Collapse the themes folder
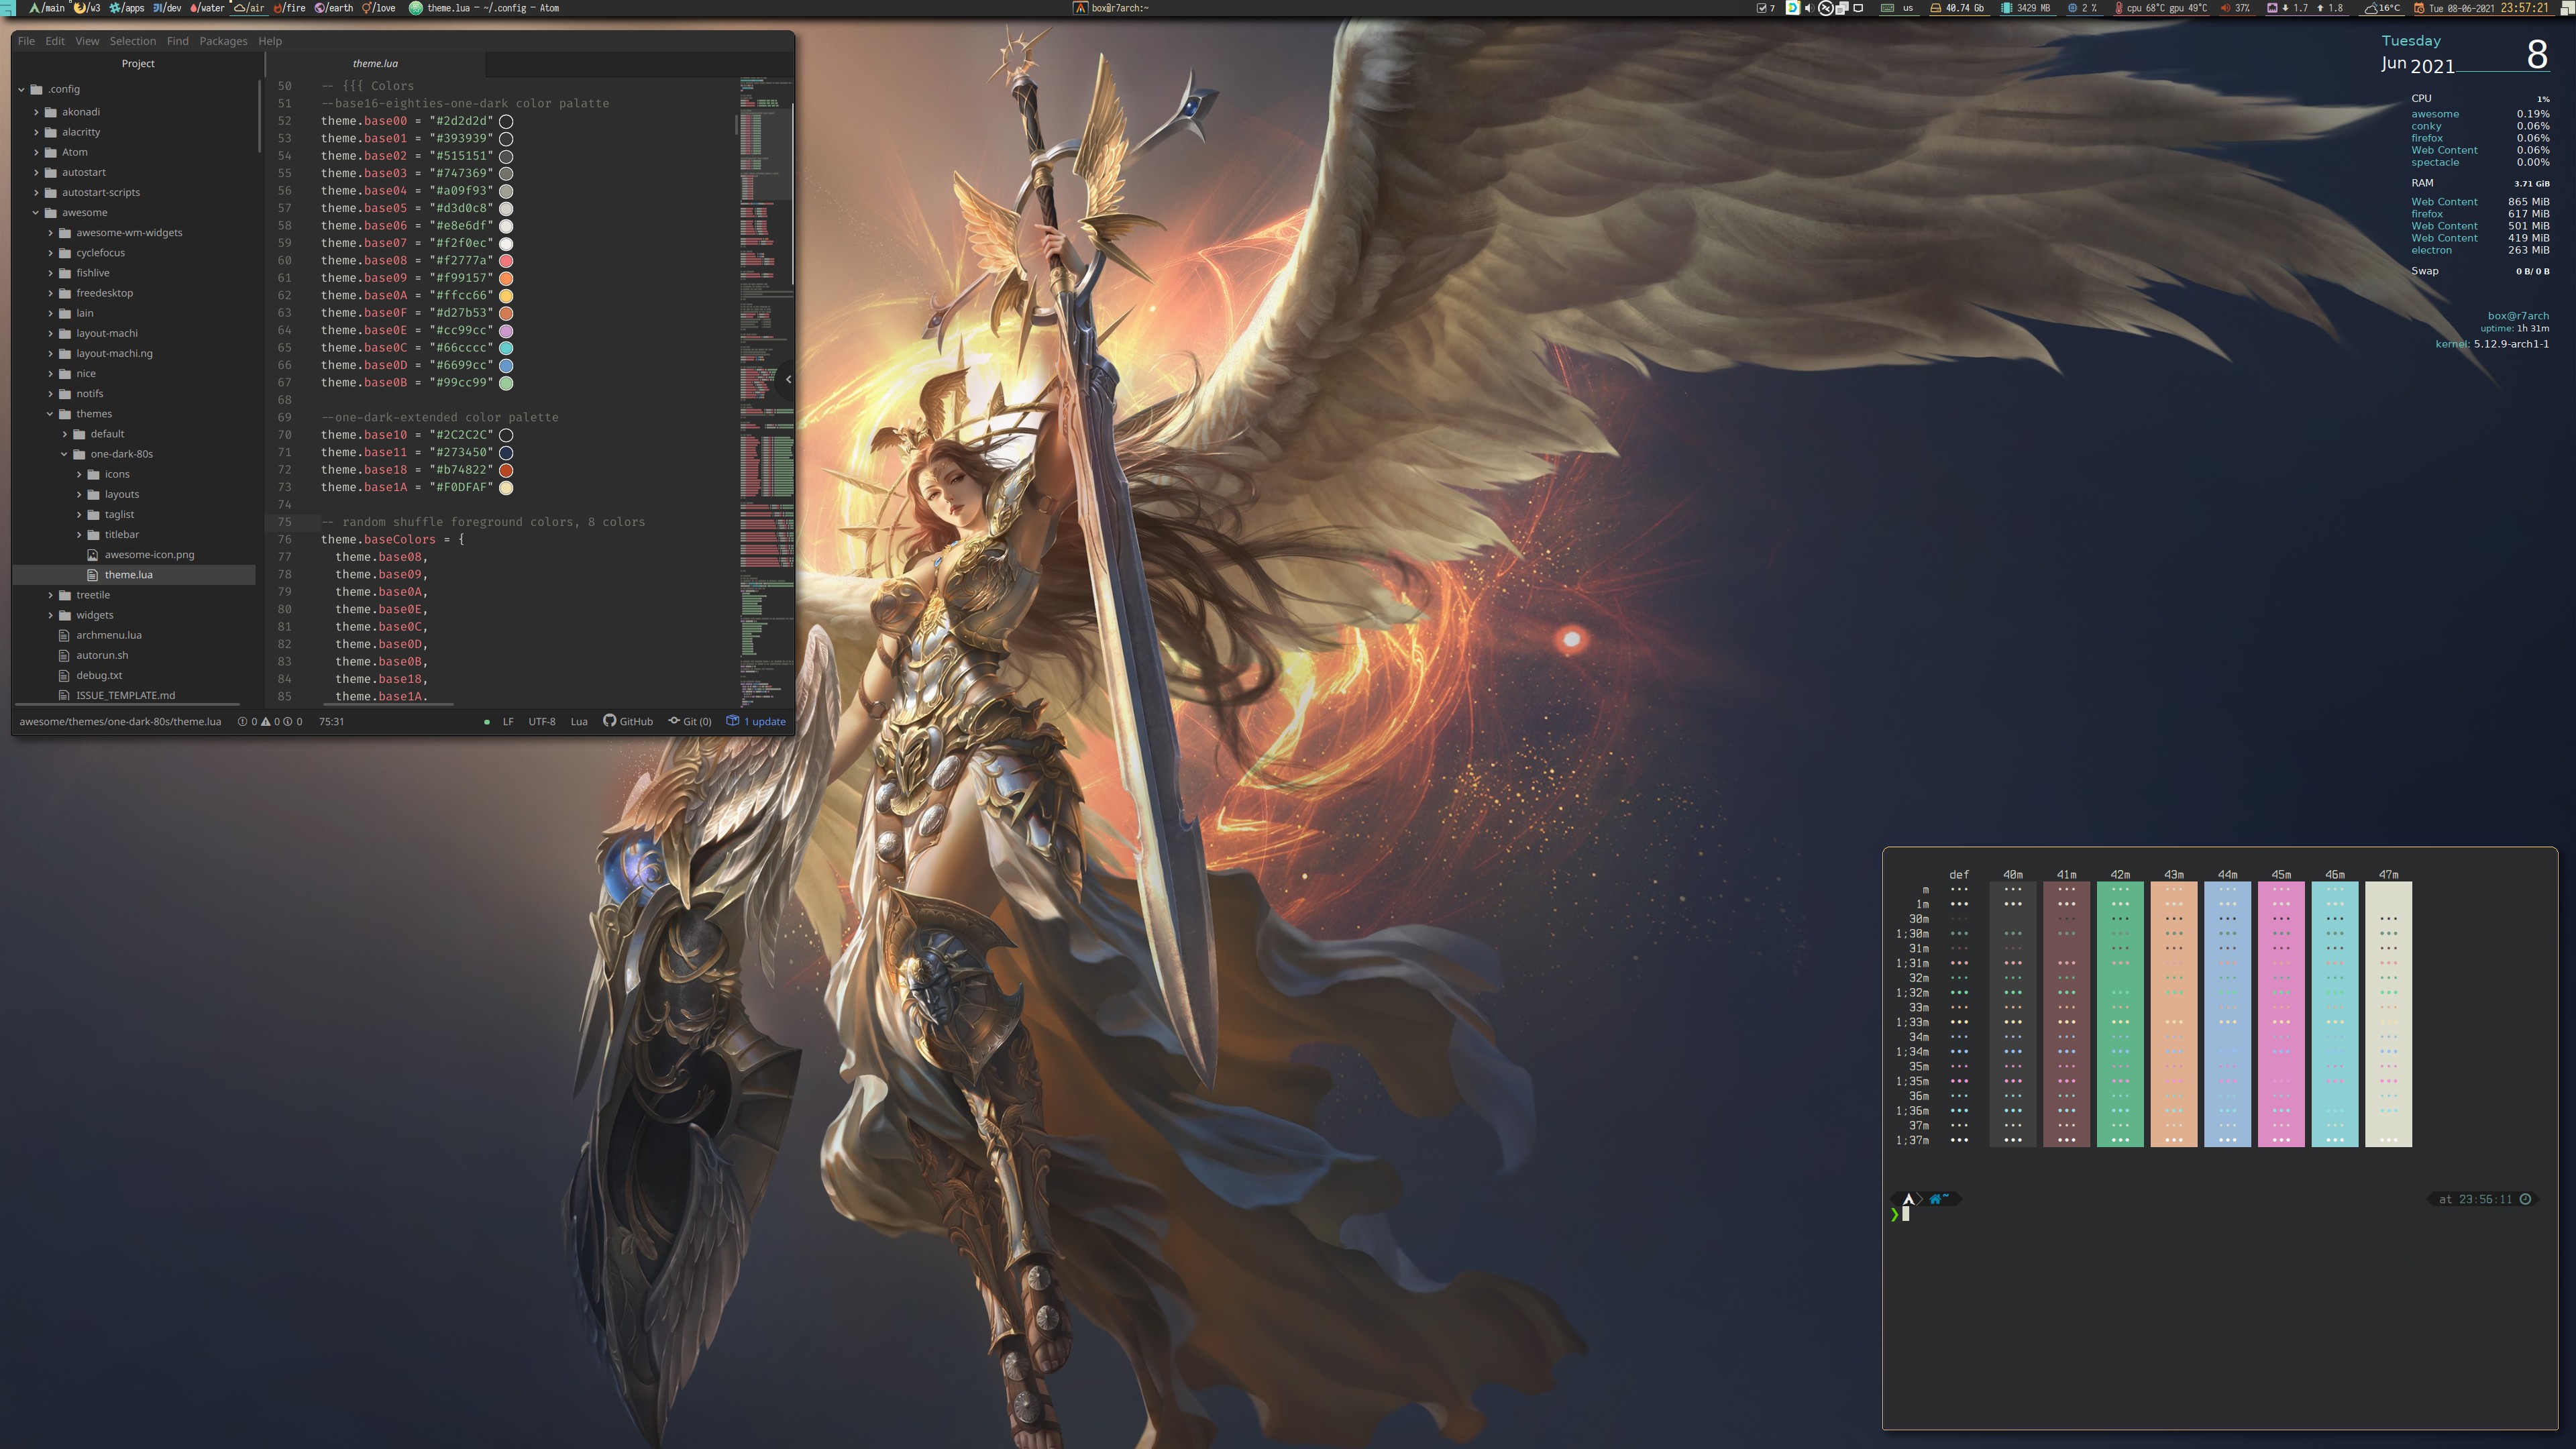2576x1449 pixels. click(50, 413)
